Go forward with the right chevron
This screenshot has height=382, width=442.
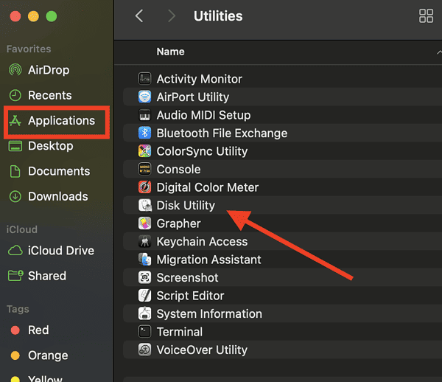tap(171, 15)
